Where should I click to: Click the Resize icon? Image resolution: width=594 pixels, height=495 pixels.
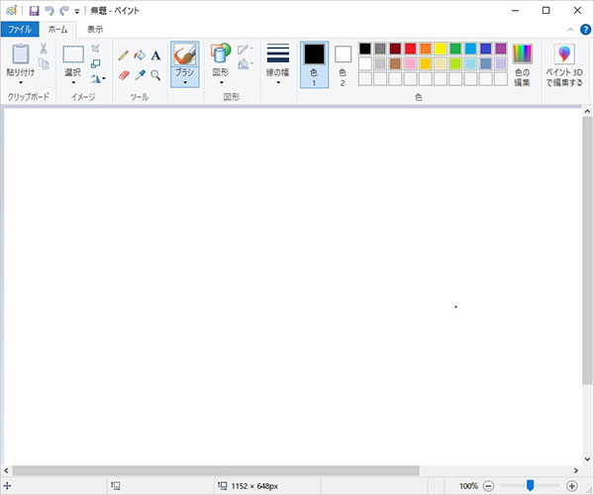(x=96, y=63)
